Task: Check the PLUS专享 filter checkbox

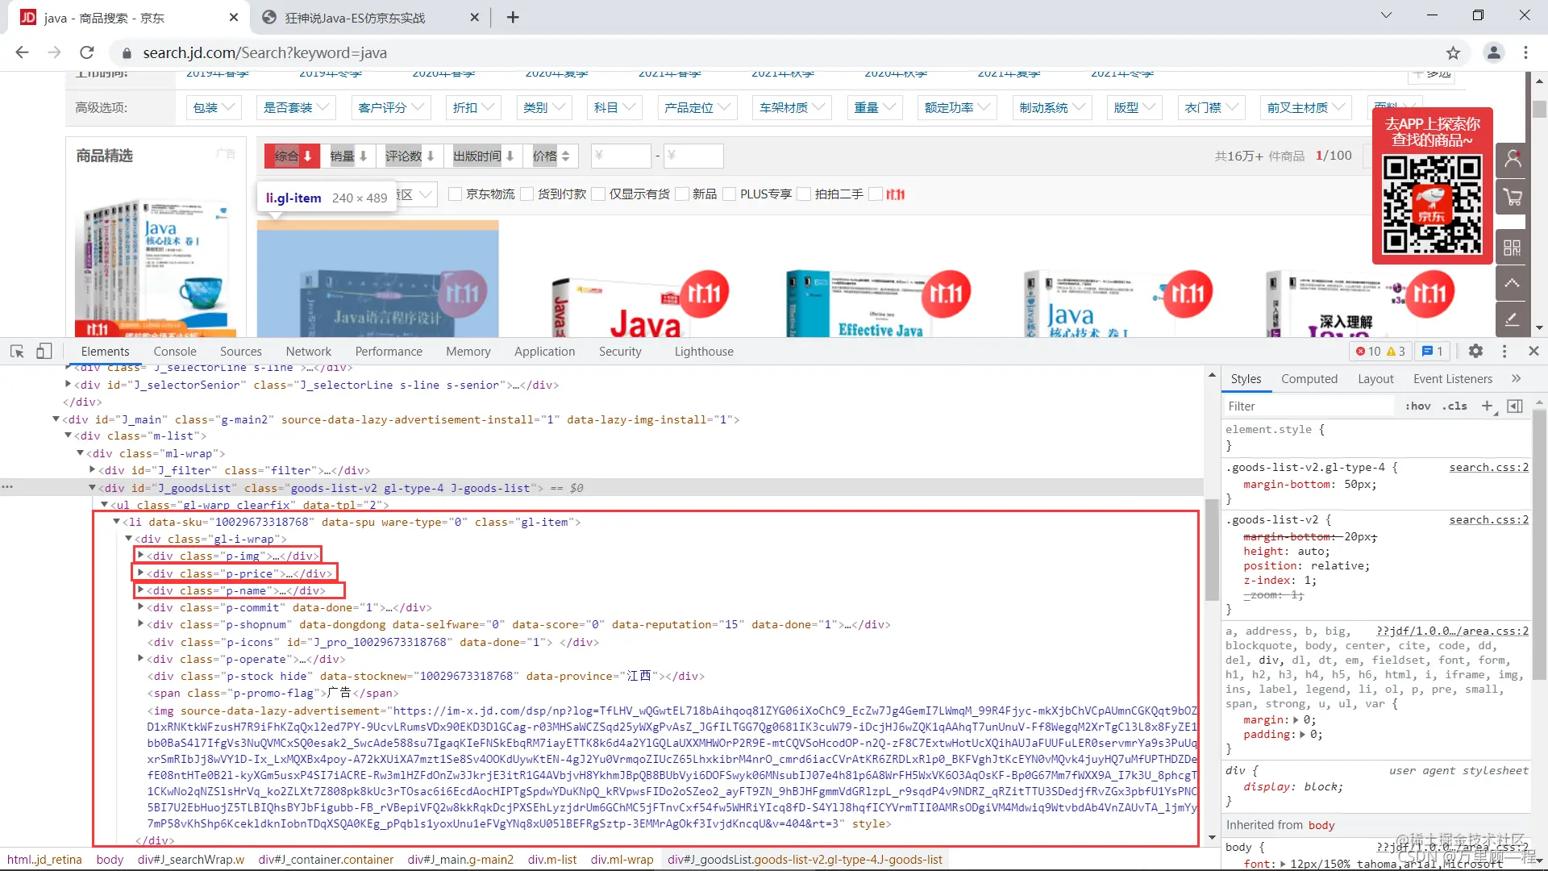Action: (x=730, y=194)
